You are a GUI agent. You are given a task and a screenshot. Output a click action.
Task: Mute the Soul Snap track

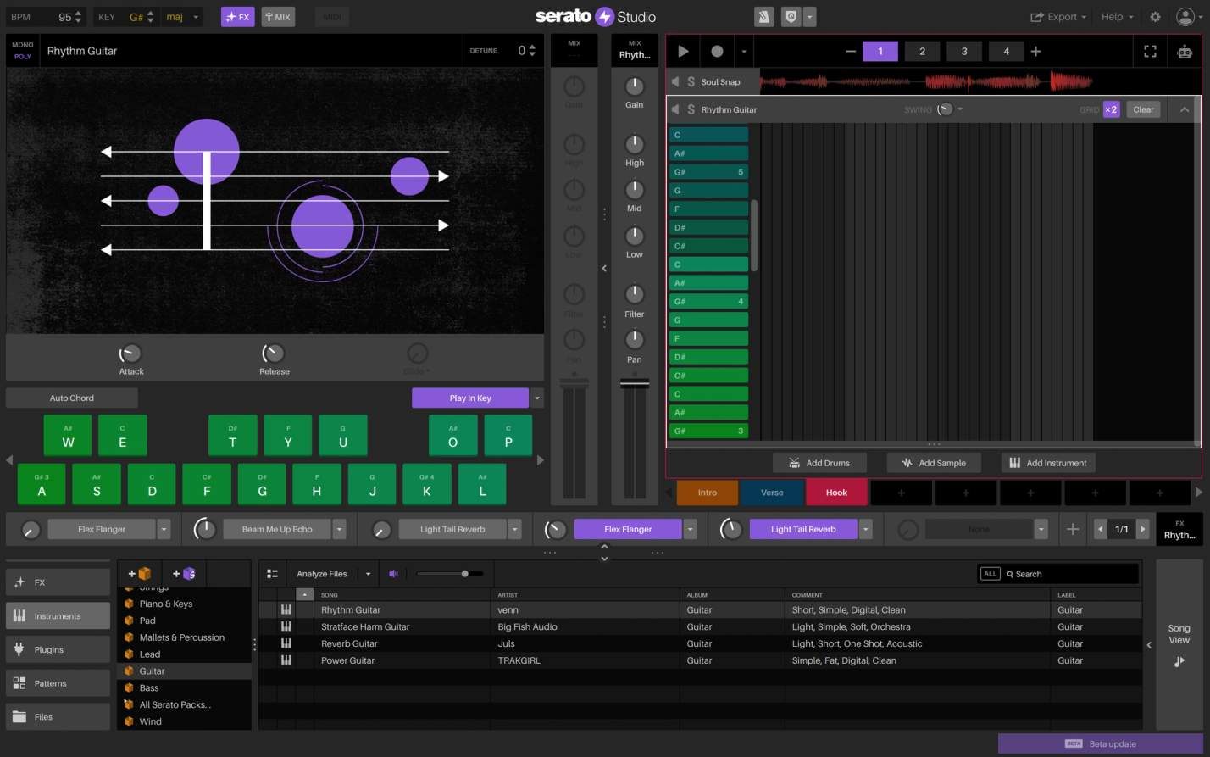click(x=674, y=81)
